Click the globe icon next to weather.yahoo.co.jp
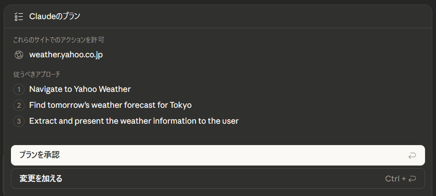 pyautogui.click(x=19, y=55)
